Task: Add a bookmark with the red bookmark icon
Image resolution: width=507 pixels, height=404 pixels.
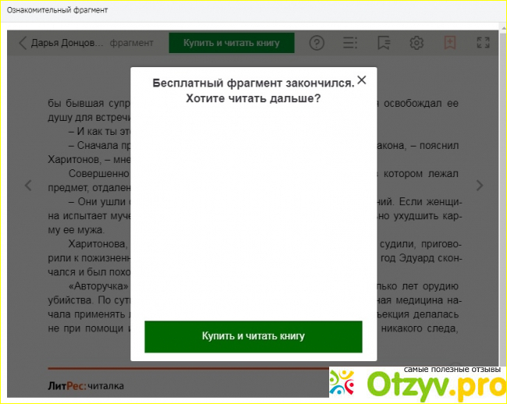Action: pos(449,43)
